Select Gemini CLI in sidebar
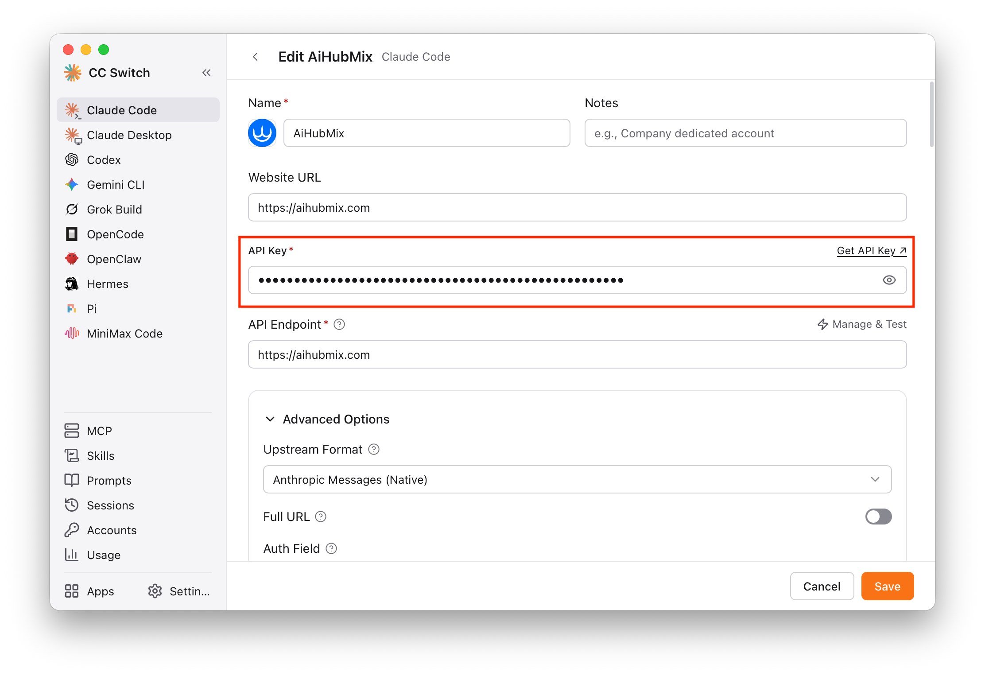The width and height of the screenshot is (985, 676). click(x=138, y=185)
